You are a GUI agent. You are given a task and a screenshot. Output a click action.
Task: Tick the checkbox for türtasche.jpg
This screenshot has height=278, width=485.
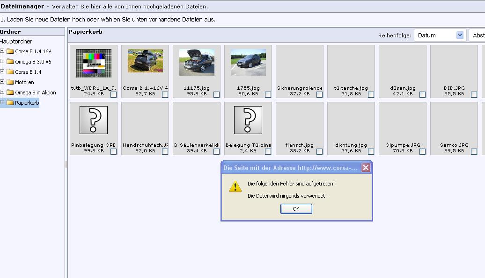point(371,95)
